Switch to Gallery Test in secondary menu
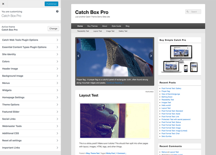 (x=123, y=31)
